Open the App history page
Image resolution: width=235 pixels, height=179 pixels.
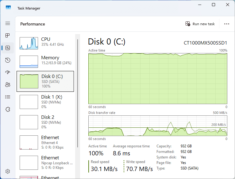click(8, 60)
